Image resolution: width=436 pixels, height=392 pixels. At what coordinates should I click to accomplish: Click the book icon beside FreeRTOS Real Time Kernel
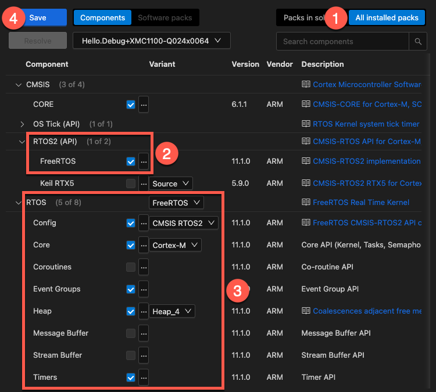[306, 203]
